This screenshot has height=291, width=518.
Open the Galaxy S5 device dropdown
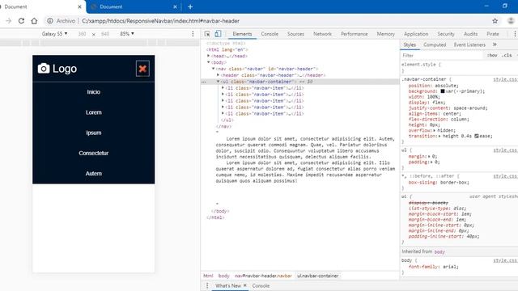click(x=54, y=34)
